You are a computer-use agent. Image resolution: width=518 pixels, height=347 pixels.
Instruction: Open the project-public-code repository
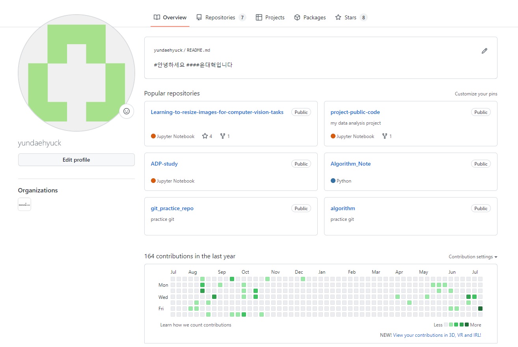[355, 112]
